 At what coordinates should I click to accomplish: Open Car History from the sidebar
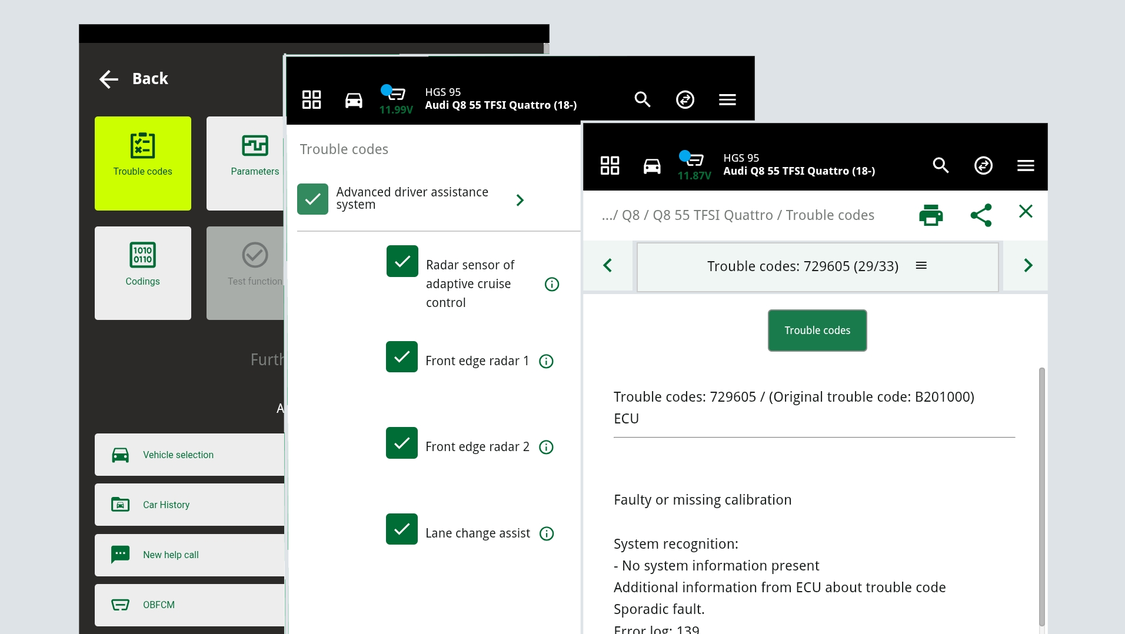(x=167, y=505)
